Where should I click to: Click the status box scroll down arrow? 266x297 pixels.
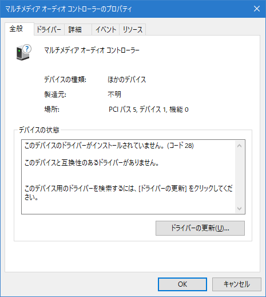(239, 208)
